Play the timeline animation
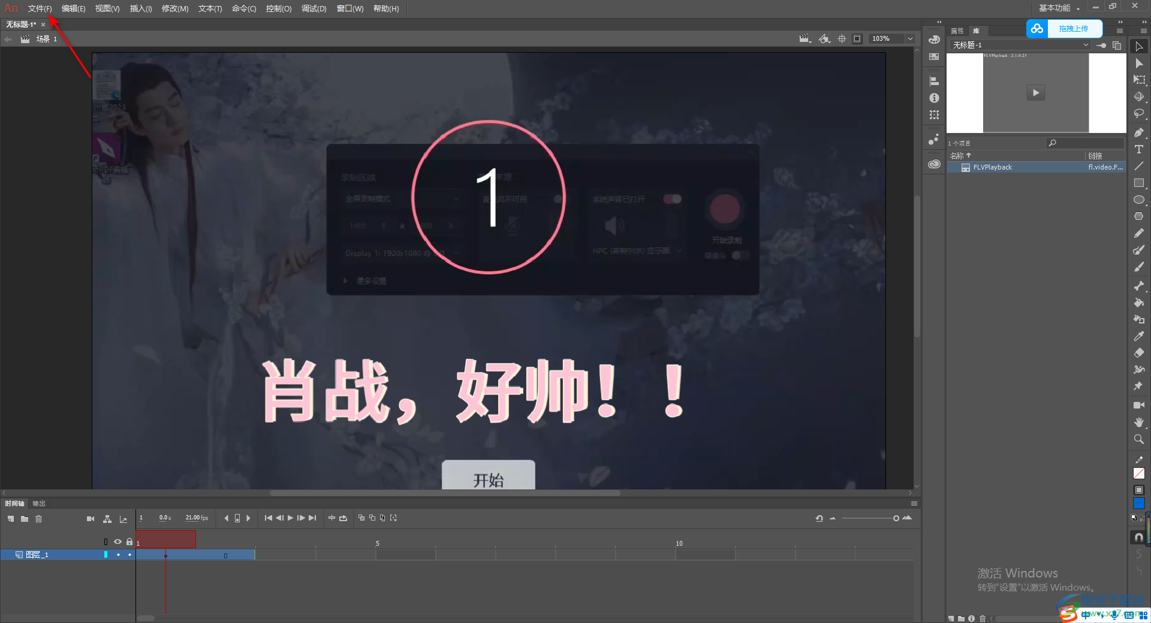Viewport: 1151px width, 623px height. (x=290, y=518)
